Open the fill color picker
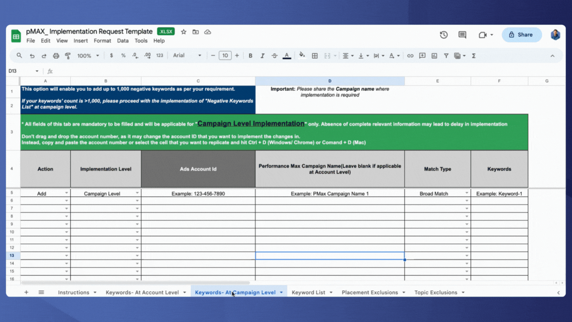This screenshot has height=322, width=572. click(302, 55)
